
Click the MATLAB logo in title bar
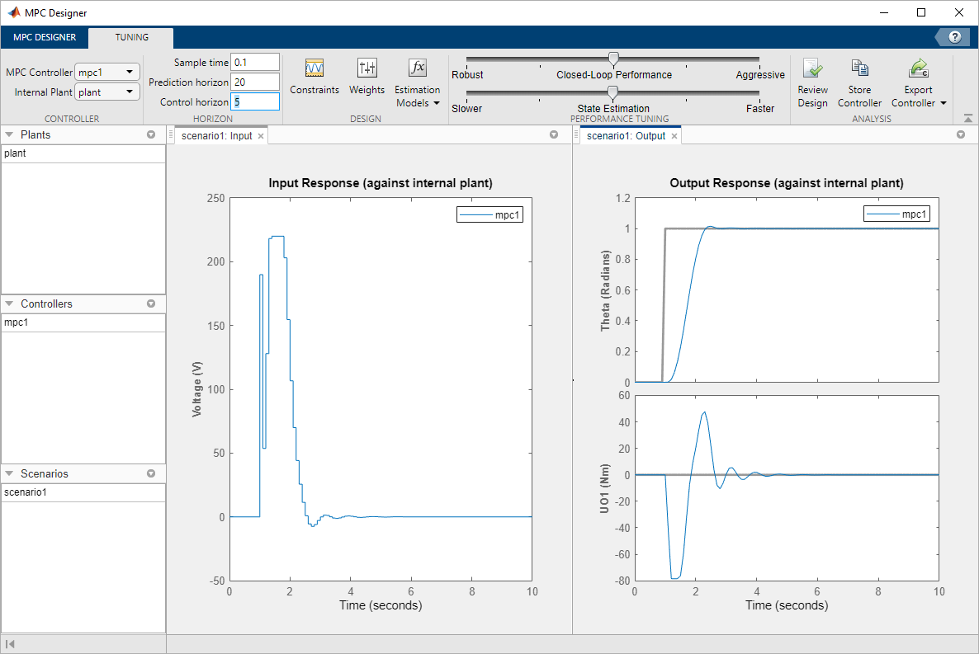pos(14,12)
